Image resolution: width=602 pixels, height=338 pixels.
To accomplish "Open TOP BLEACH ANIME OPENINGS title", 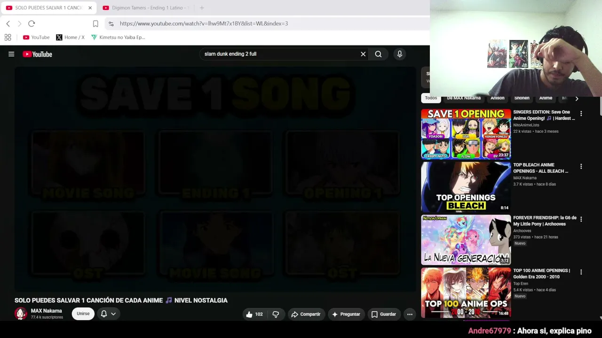I will 540,168.
